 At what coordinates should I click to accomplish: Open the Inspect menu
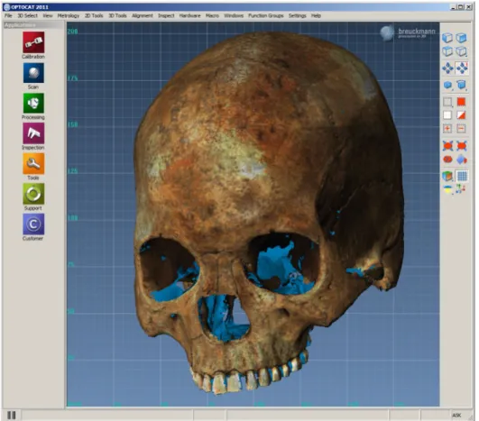(166, 15)
